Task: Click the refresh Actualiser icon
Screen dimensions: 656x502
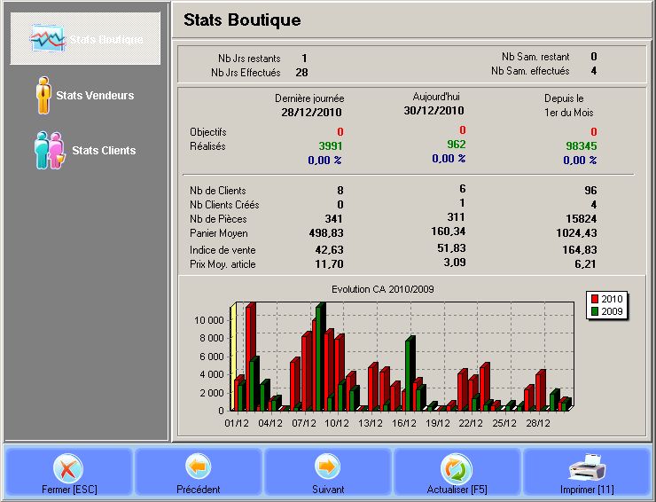Action: click(x=457, y=468)
